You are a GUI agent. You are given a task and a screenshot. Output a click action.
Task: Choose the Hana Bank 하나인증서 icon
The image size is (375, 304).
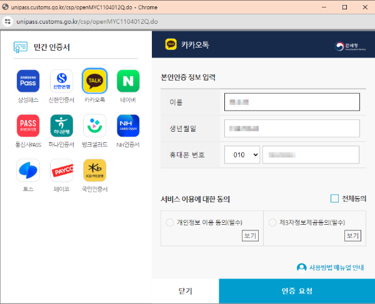pos(61,125)
